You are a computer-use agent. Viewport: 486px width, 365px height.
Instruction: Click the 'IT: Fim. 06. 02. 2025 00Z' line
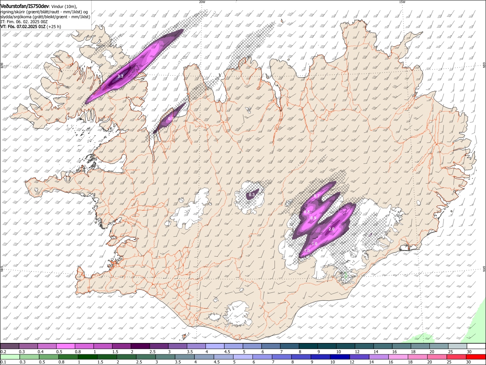24,22
